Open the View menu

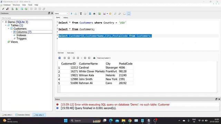[x=24, y=5]
